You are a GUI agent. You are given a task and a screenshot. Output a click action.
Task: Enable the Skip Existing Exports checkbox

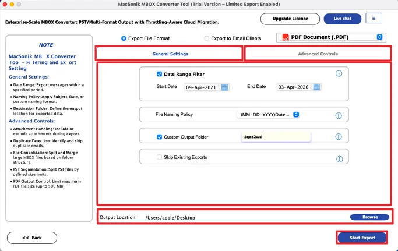pos(159,157)
